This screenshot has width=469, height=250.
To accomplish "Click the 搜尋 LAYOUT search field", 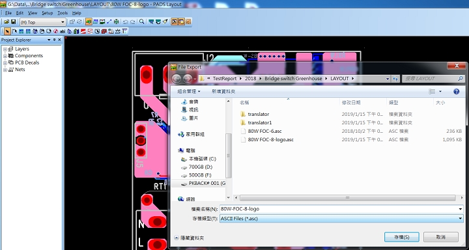I will (x=433, y=79).
